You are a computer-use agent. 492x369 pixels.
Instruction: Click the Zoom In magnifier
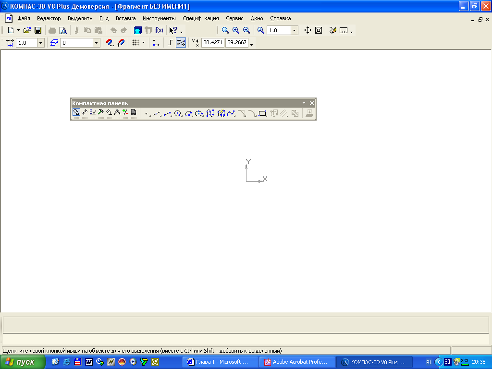click(236, 30)
